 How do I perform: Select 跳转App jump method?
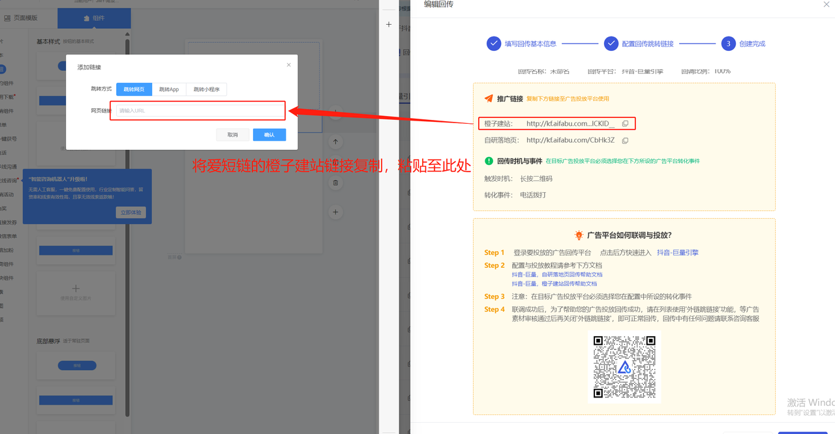point(169,89)
